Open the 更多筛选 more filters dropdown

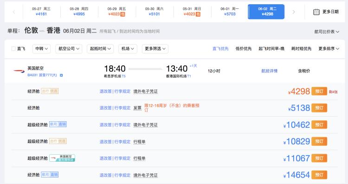[x=155, y=49]
